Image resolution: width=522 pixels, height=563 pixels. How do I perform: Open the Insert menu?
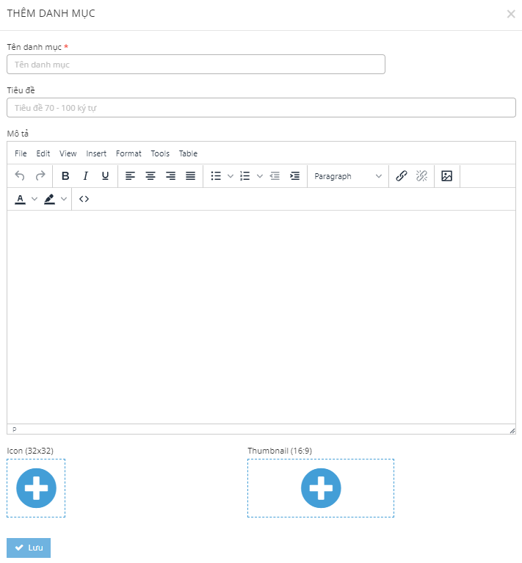(x=96, y=153)
